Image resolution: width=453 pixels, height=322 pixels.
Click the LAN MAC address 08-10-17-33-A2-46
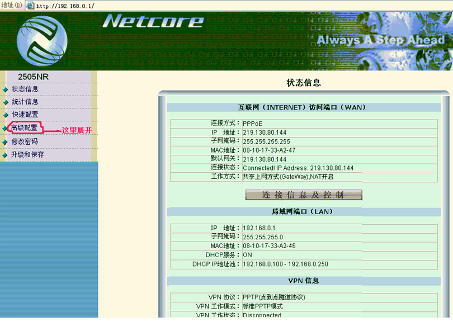[x=269, y=246]
